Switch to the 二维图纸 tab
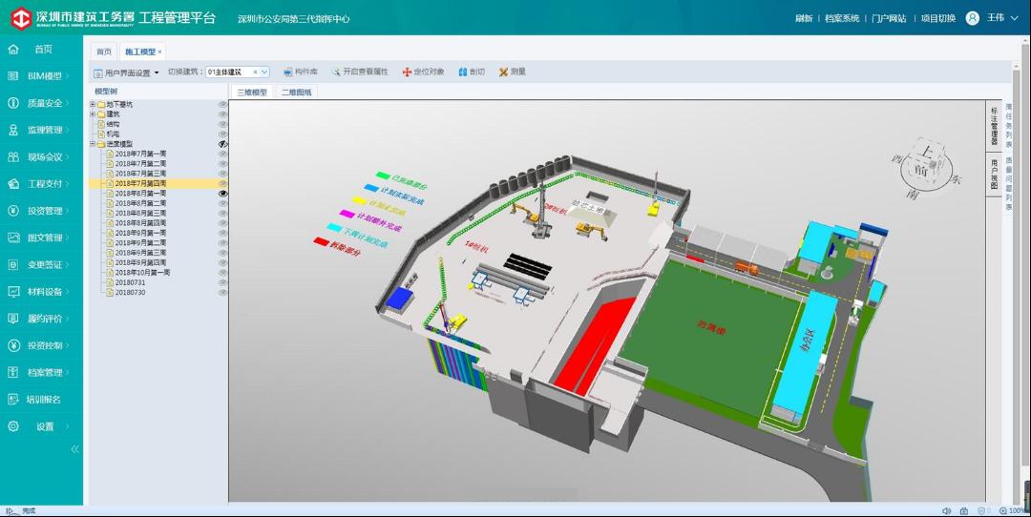 tap(297, 93)
